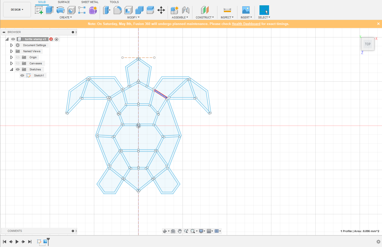
Task: Click the Viewports layout icon
Action: click(217, 231)
